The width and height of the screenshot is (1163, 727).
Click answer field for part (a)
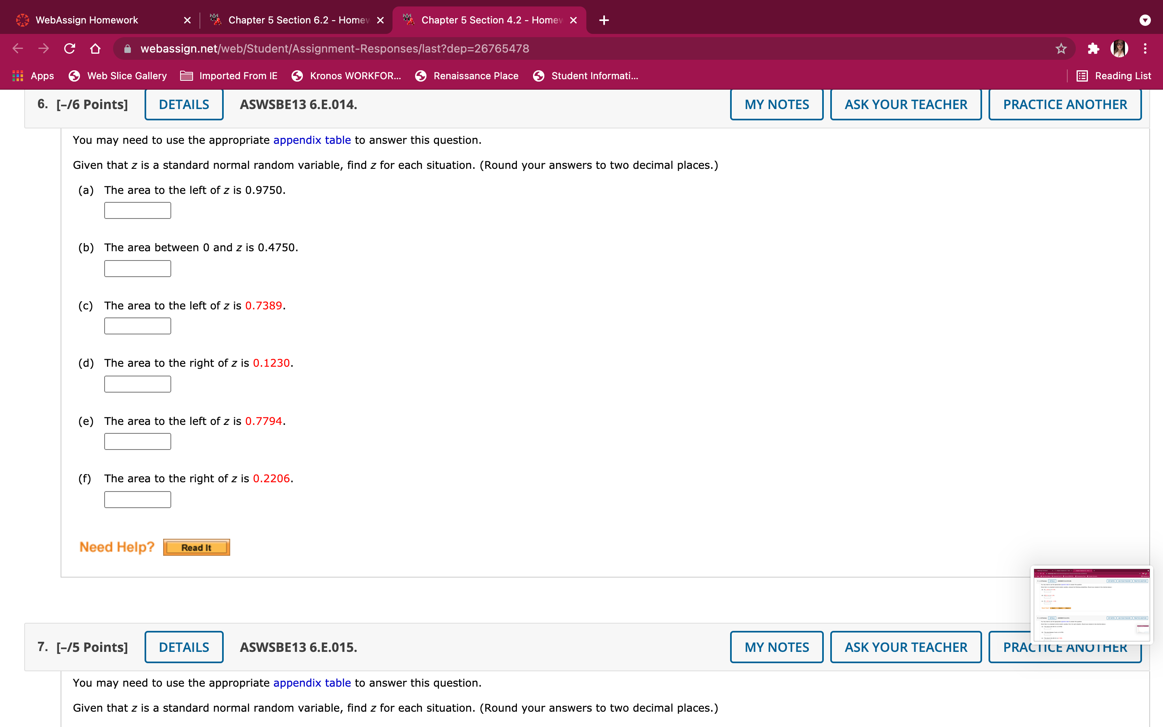pyautogui.click(x=137, y=210)
